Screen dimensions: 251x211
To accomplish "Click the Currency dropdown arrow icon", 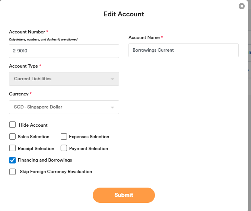I will pos(112,107).
